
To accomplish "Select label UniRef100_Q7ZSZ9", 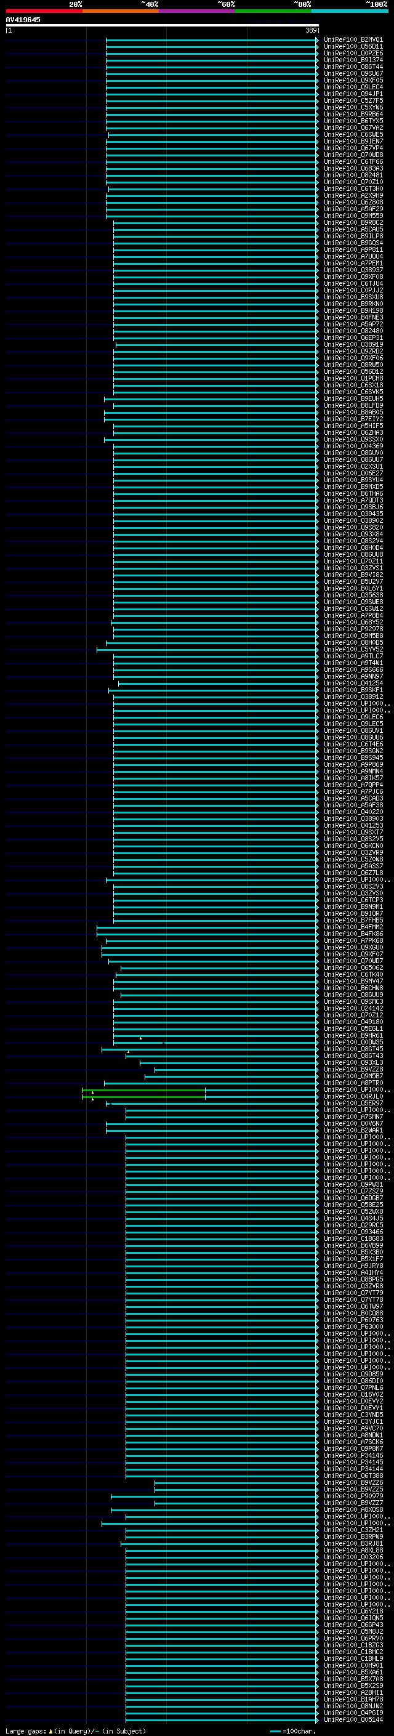I will (x=353, y=1192).
